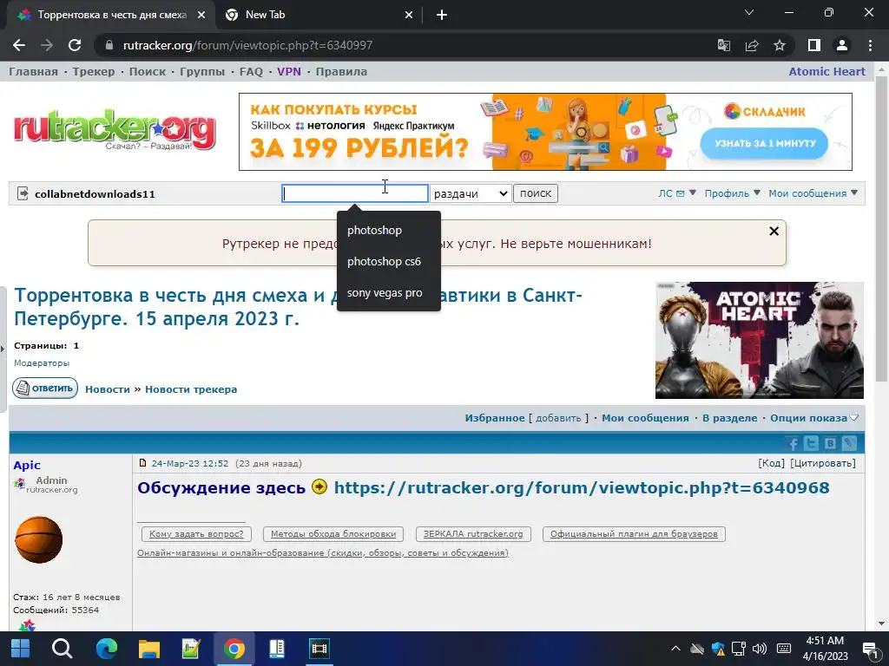889x666 pixels.
Task: Click the Apic basketball avatar
Action: 38,539
